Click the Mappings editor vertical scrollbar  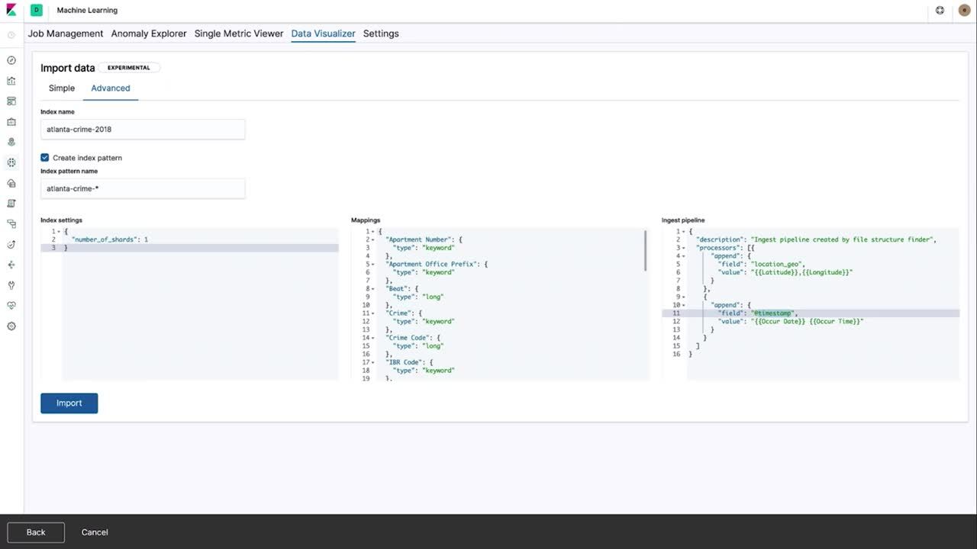[x=646, y=252]
